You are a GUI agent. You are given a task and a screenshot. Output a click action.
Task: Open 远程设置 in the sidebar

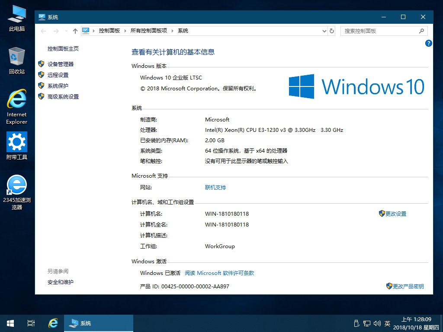[58, 75]
